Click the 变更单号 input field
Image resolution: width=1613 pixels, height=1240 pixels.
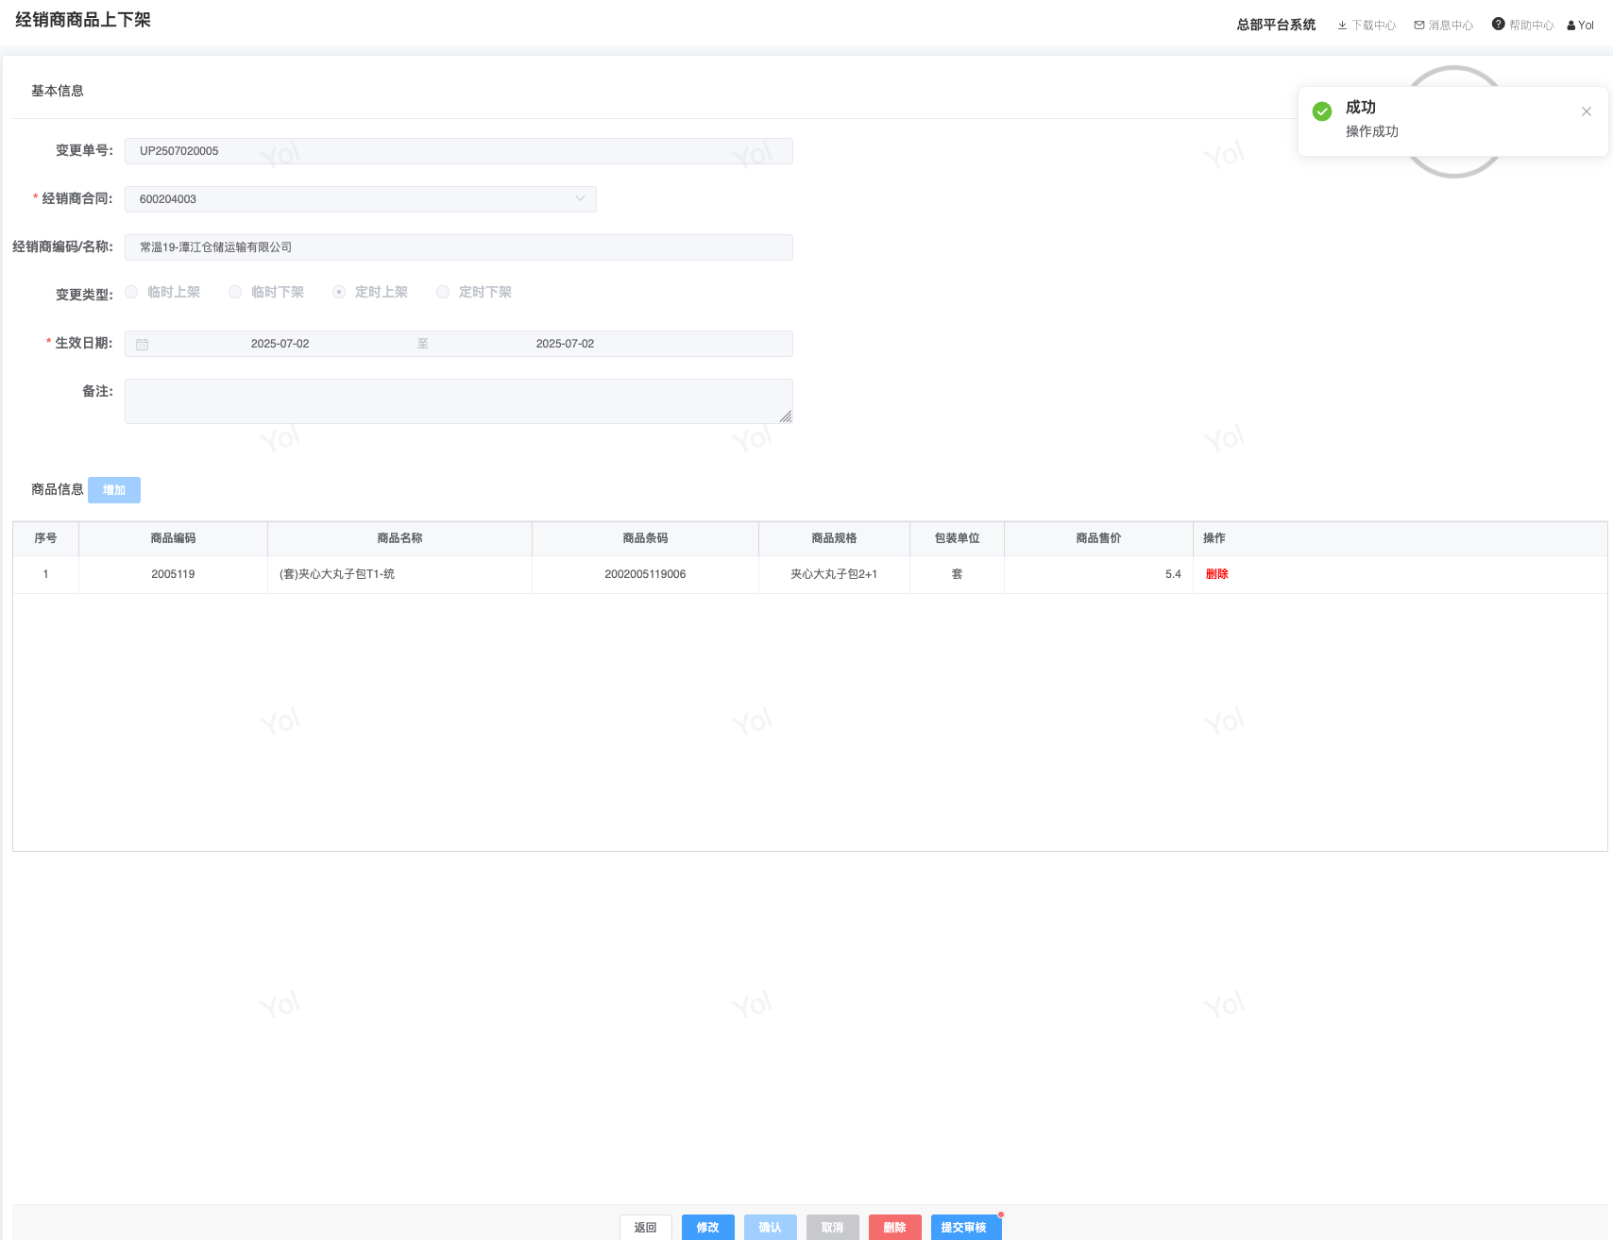459,151
